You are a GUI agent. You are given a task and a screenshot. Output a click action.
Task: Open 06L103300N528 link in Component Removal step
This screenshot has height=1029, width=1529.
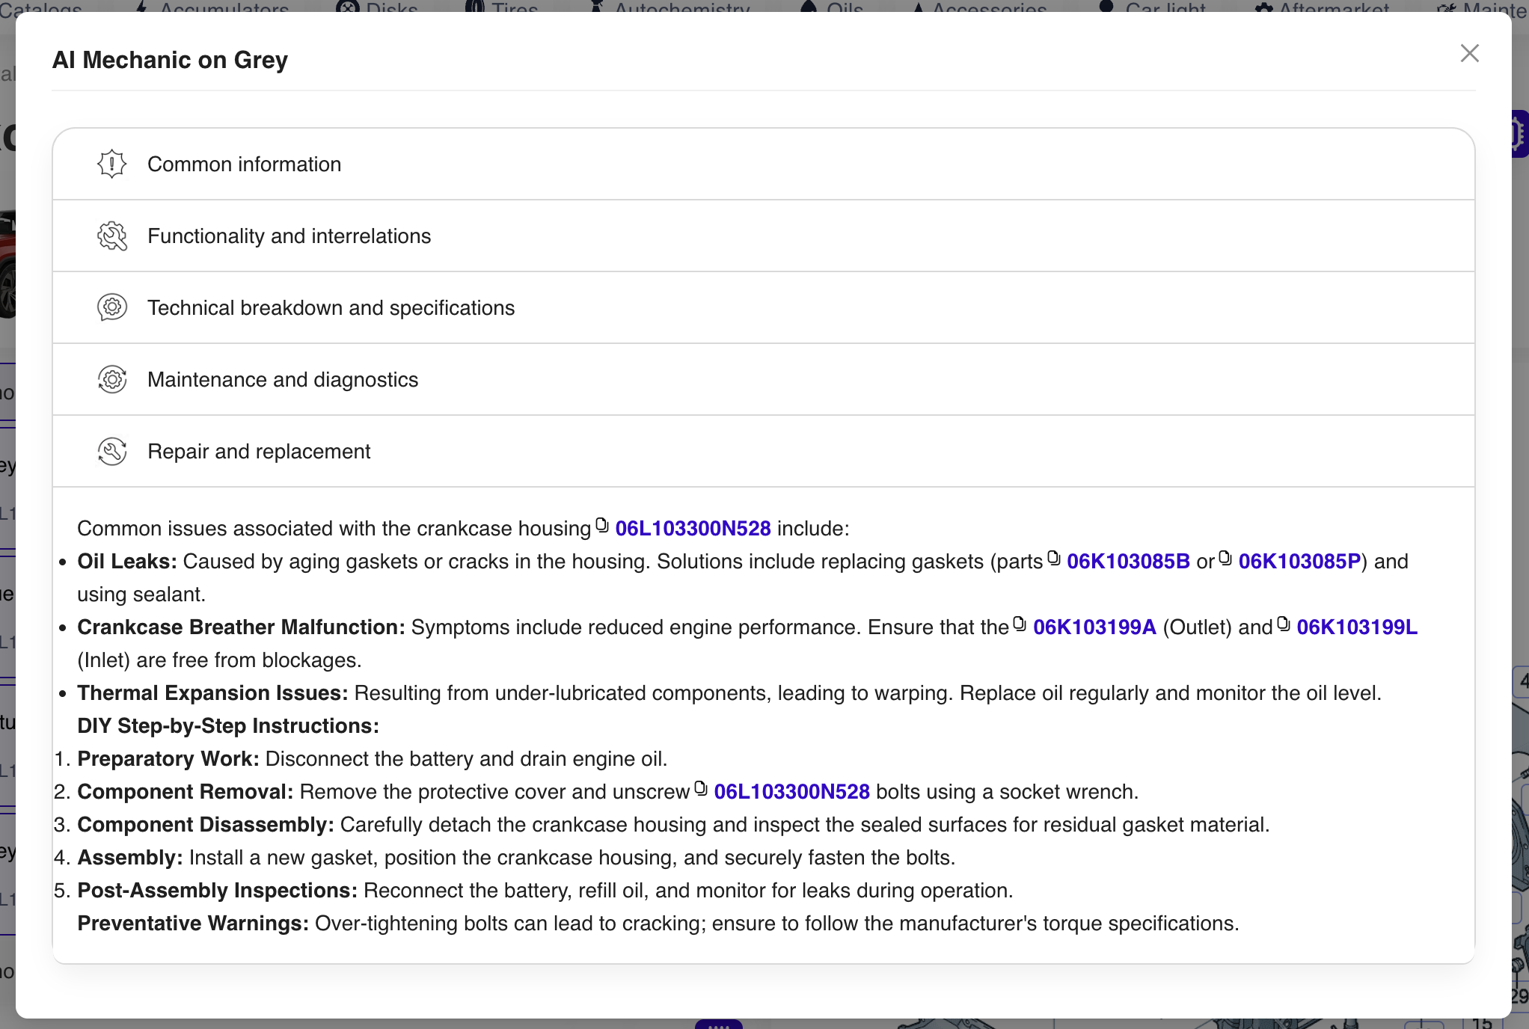tap(791, 791)
